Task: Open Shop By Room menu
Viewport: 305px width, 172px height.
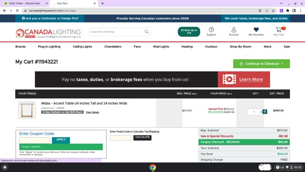Action: click(x=241, y=47)
